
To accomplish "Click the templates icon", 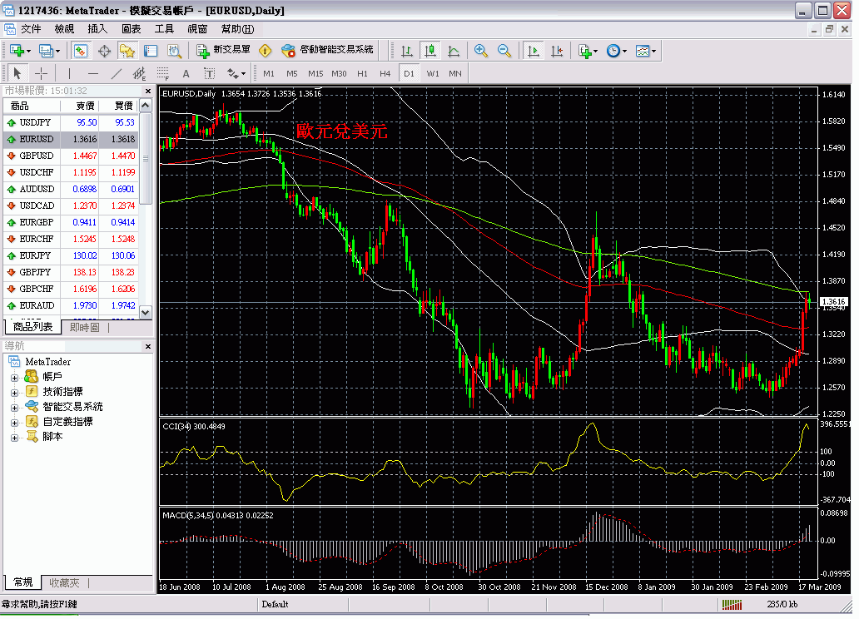I will pos(642,51).
